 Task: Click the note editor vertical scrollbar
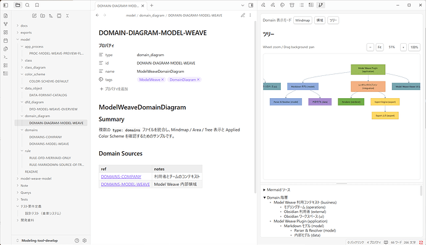coord(255,107)
